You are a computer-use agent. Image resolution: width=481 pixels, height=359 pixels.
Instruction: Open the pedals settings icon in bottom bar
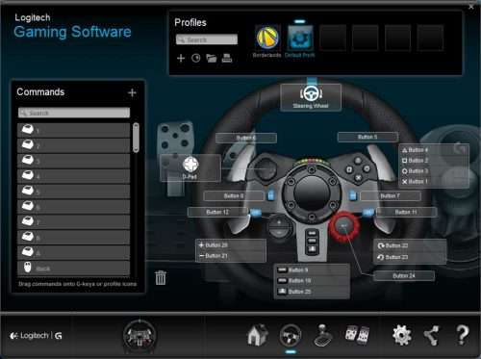357,335
